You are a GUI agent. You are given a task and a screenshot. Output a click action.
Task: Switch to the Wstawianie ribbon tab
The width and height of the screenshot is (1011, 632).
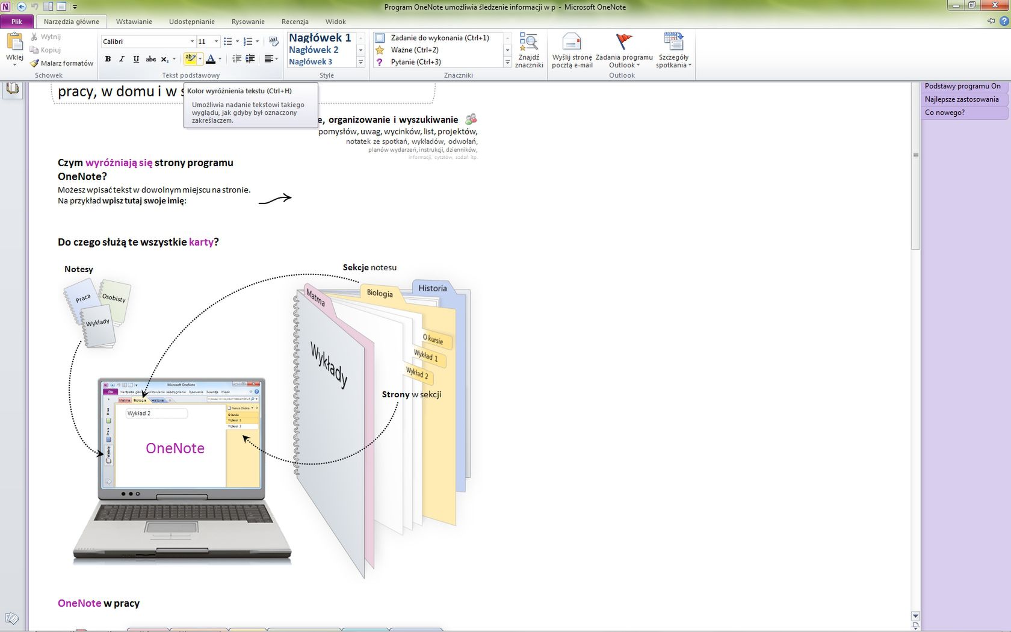[x=134, y=22]
